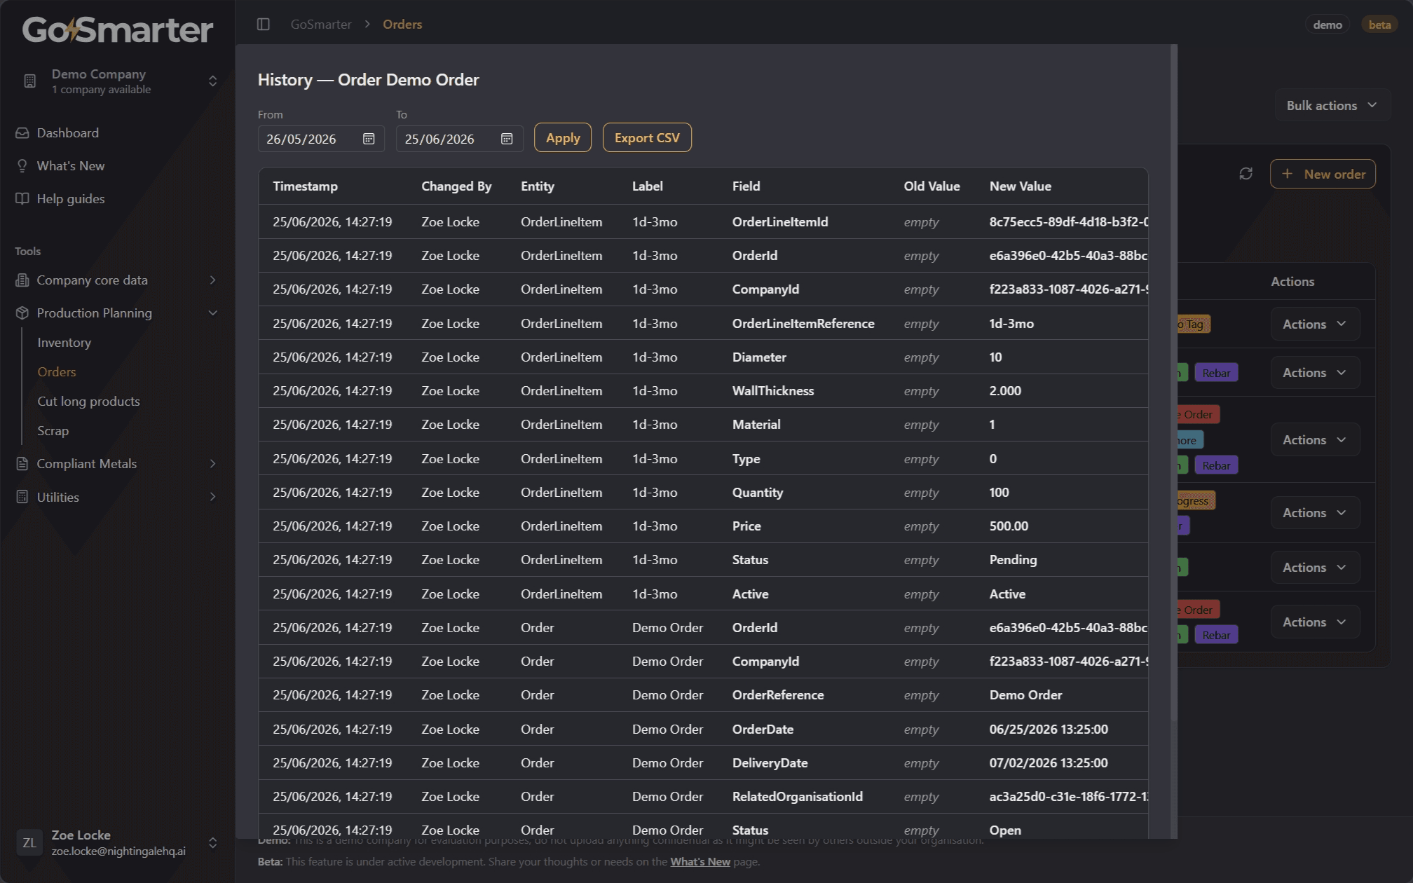The width and height of the screenshot is (1413, 883).
Task: Open the Actions dropdown beside the Tag badge
Action: pos(1315,324)
